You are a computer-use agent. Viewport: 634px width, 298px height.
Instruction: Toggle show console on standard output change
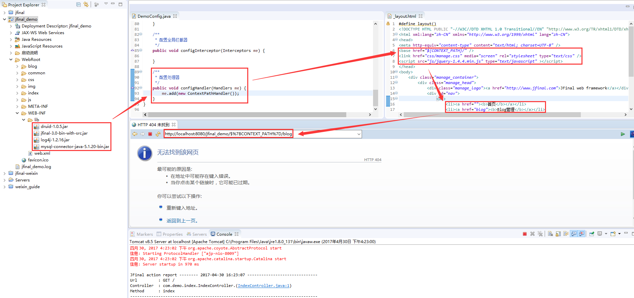pyautogui.click(x=574, y=234)
